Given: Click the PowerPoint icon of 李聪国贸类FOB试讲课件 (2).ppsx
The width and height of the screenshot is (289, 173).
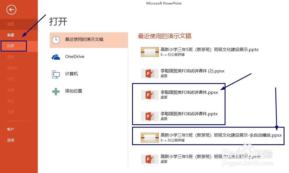Looking at the screenshot, I should pos(149,73).
